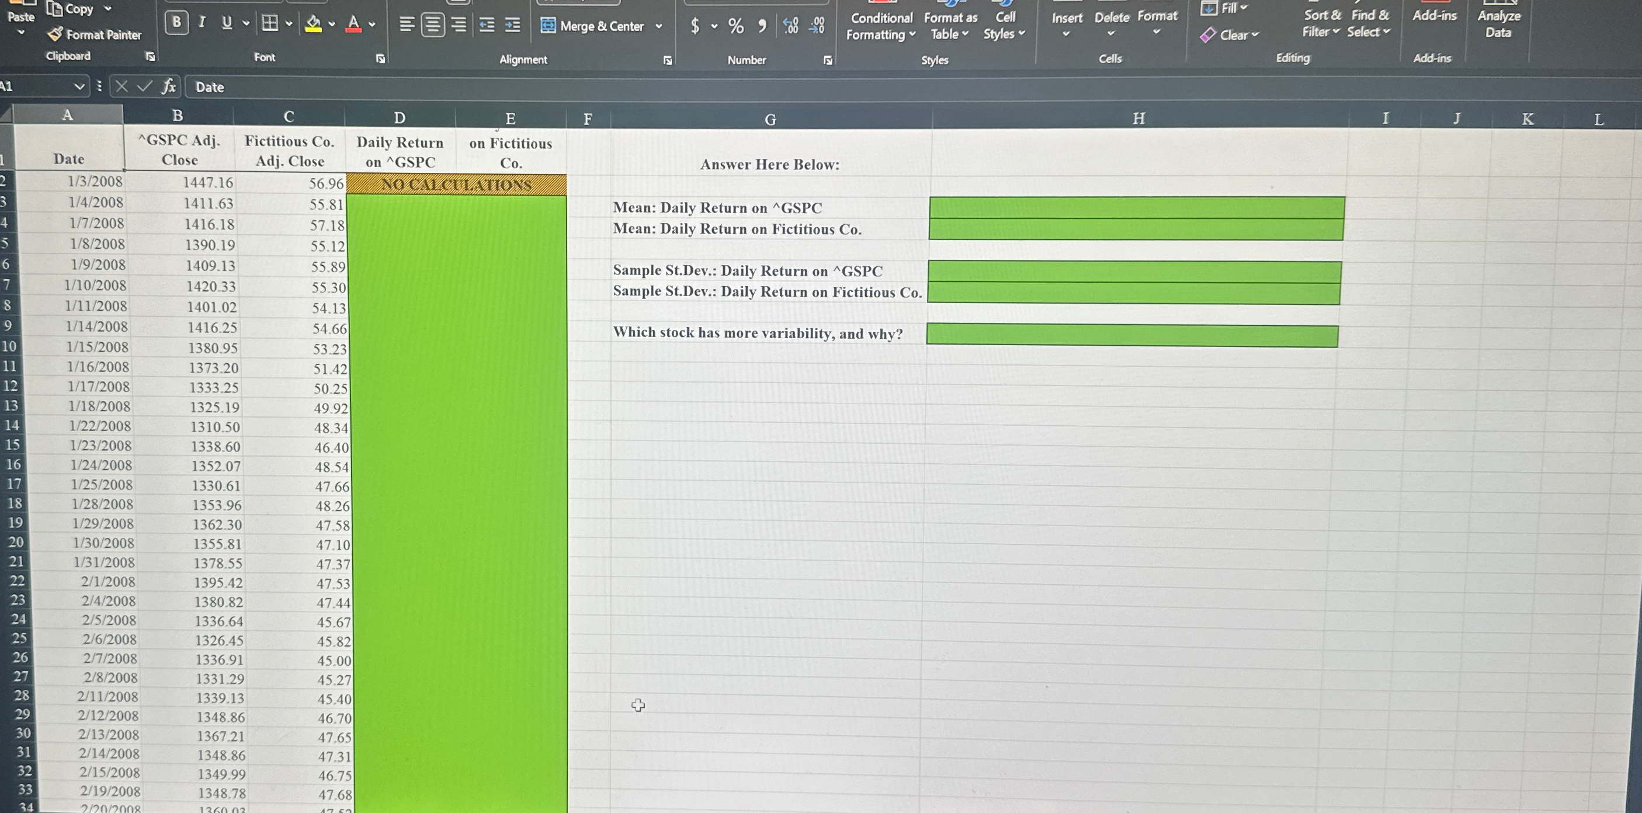Click the Insert Function fx icon

[168, 86]
